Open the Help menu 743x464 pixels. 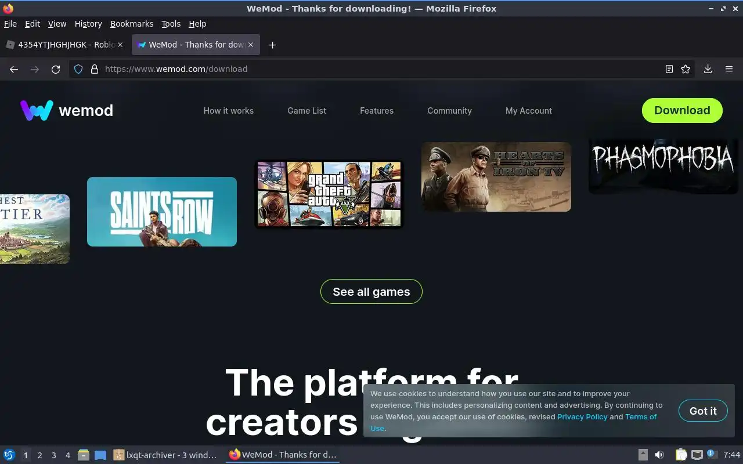197,24
